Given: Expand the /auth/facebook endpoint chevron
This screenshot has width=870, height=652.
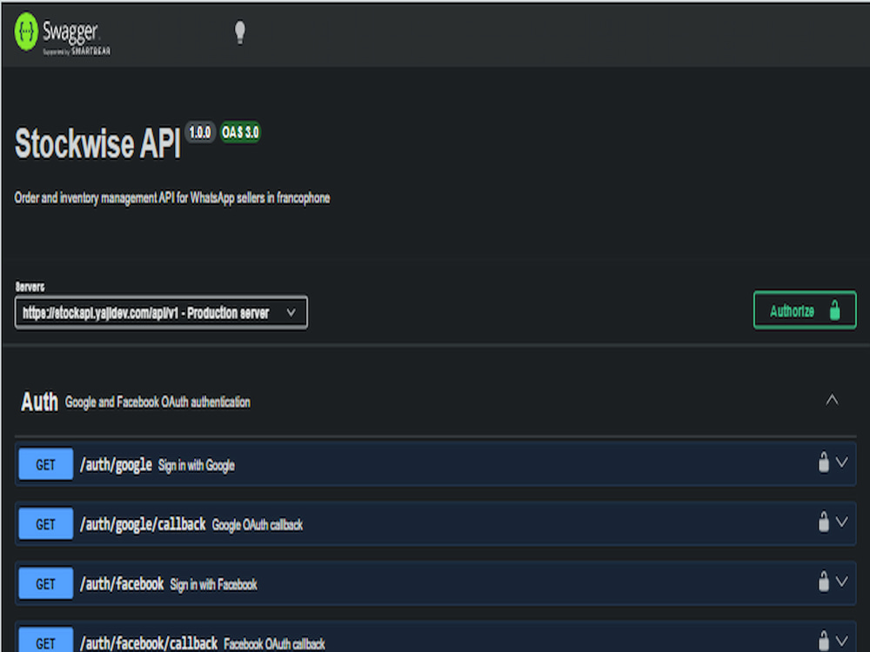Looking at the screenshot, I should click(841, 582).
